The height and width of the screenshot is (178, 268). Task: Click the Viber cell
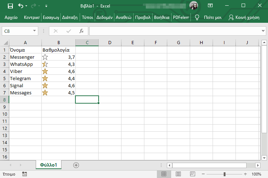(25, 71)
